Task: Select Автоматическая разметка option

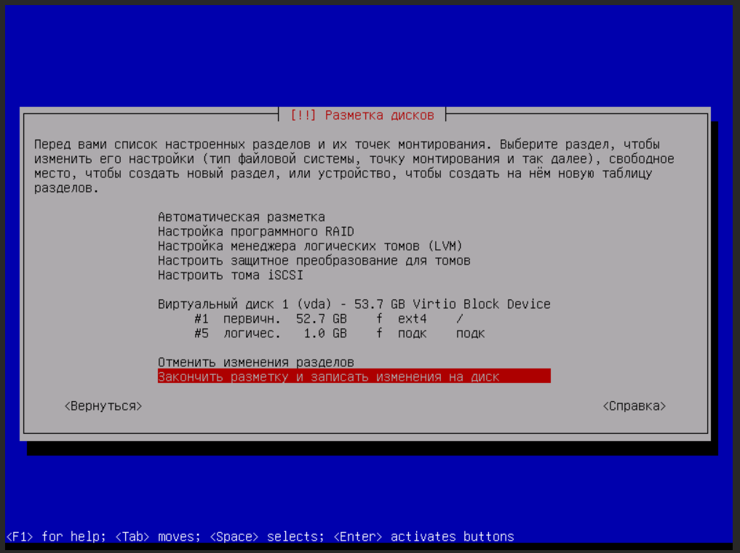Action: [241, 217]
